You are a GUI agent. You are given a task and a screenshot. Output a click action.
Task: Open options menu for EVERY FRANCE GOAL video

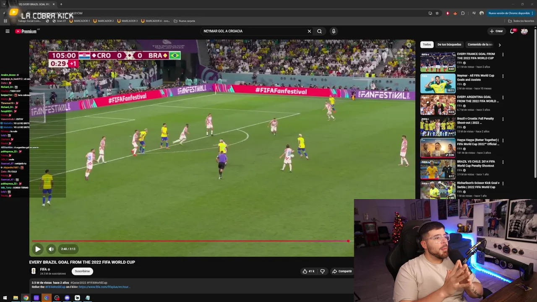503,55
